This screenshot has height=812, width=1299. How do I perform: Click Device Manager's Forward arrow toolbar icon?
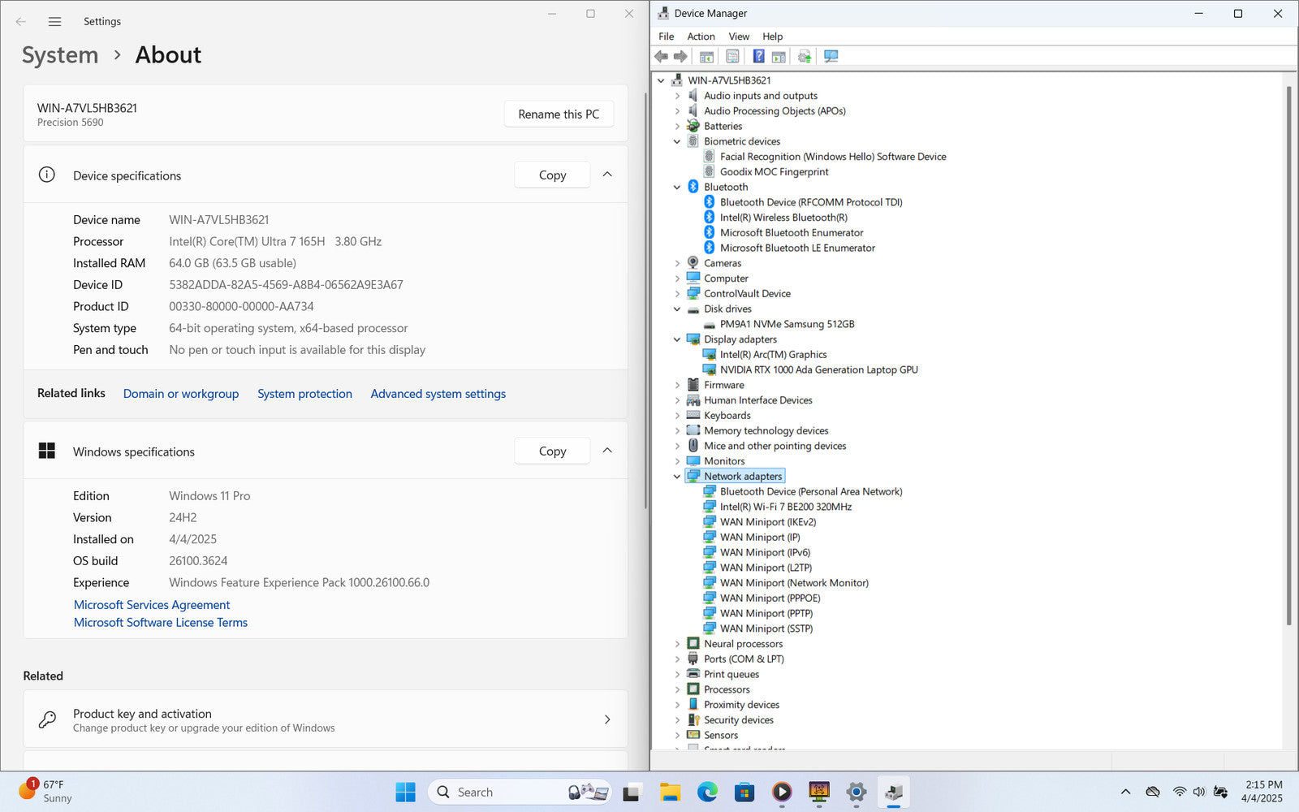[680, 56]
